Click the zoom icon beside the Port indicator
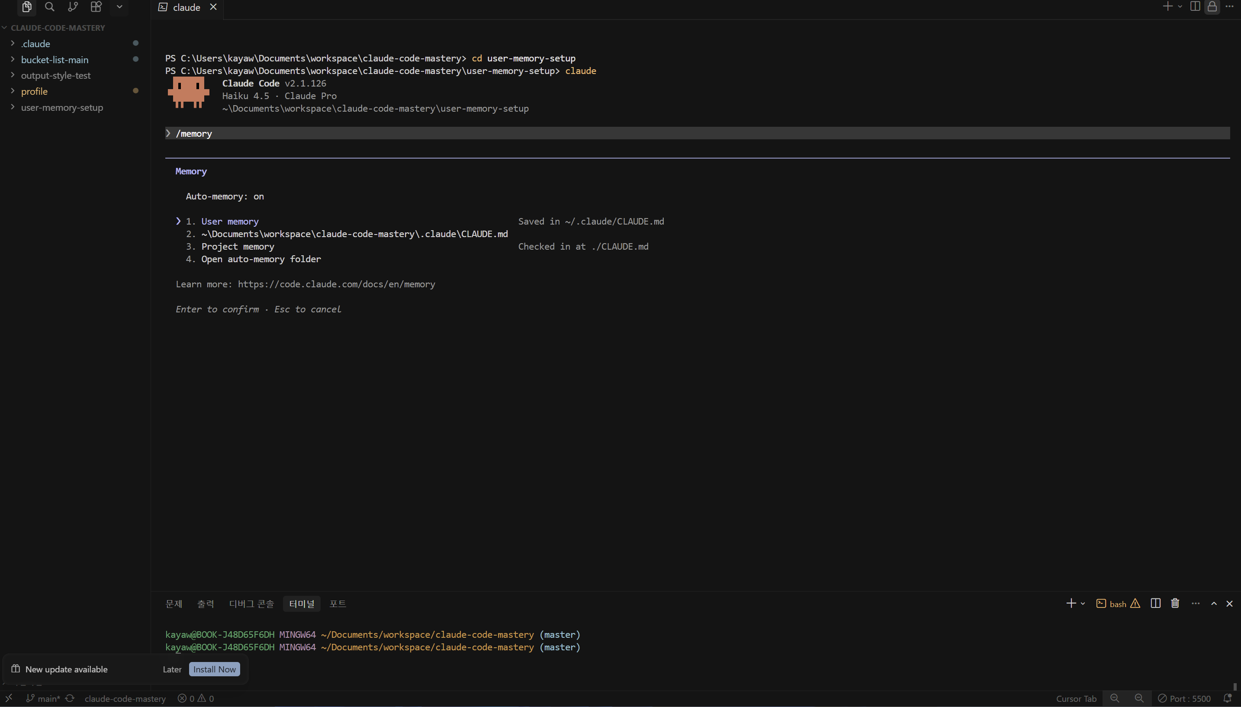The height and width of the screenshot is (707, 1241). [x=1138, y=698]
